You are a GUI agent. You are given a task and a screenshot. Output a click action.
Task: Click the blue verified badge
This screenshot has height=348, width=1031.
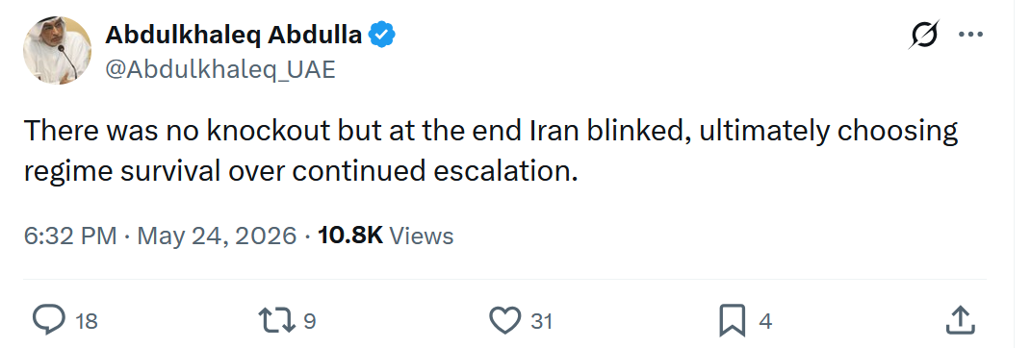[381, 35]
